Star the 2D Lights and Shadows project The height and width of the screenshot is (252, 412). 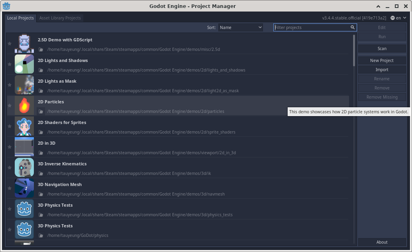pos(10,64)
